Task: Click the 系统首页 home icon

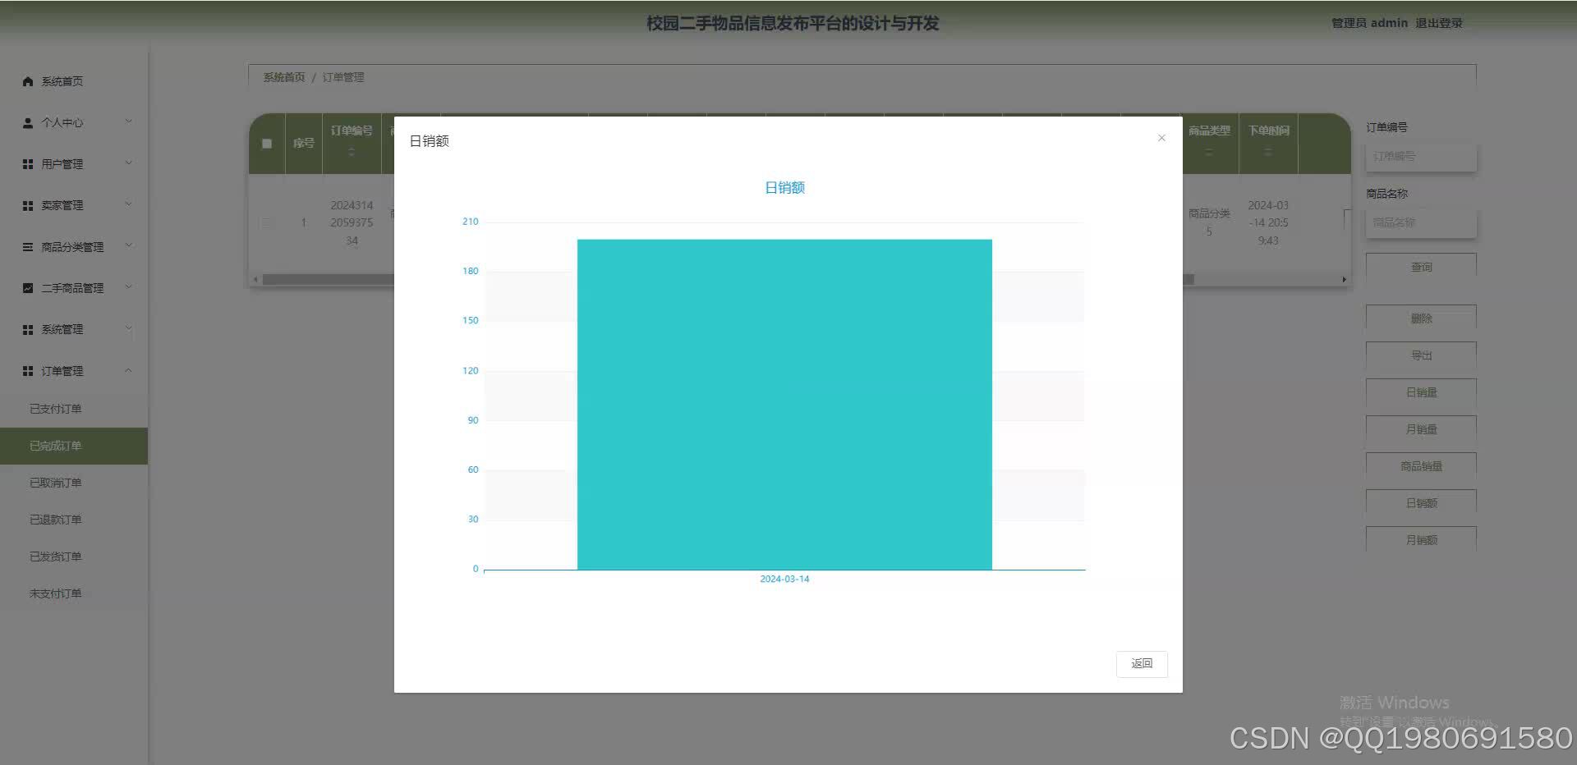Action: coord(26,80)
